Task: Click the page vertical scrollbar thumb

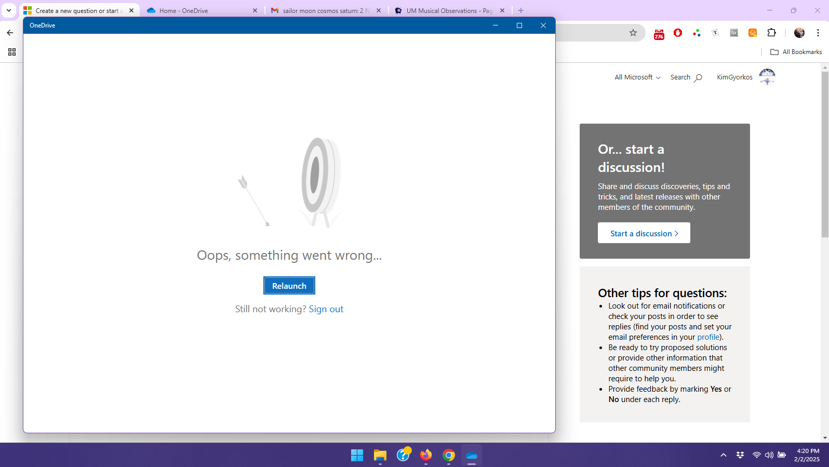Action: point(825,154)
